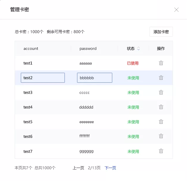Screen dimensions: 187x181
Task: Sort the table by 状态 column
Action: pos(138,49)
